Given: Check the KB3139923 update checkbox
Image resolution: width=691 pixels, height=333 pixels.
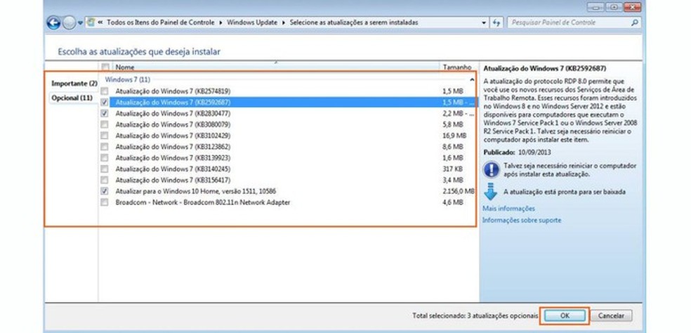Looking at the screenshot, I should pos(105,158).
